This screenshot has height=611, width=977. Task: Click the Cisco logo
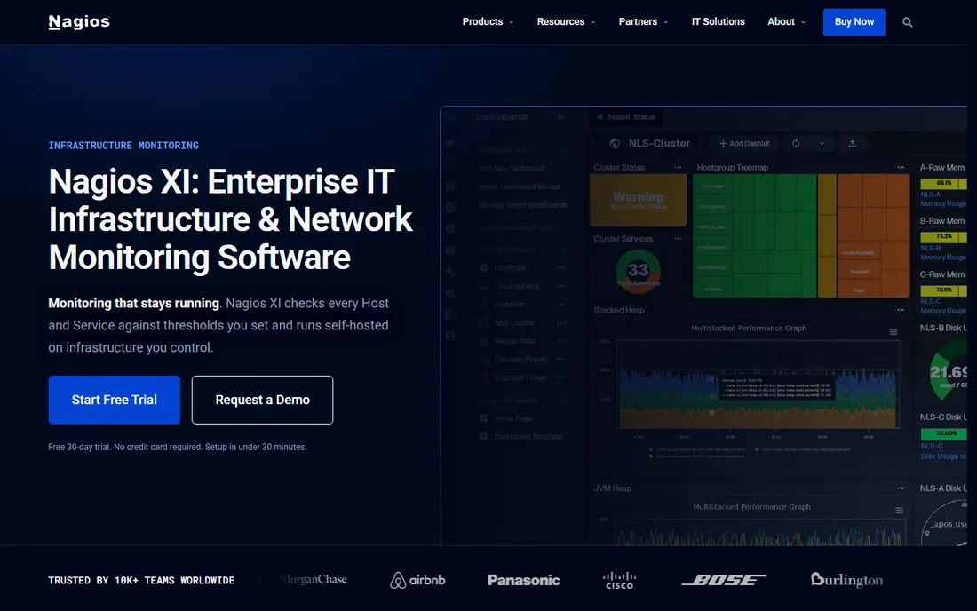(619, 581)
